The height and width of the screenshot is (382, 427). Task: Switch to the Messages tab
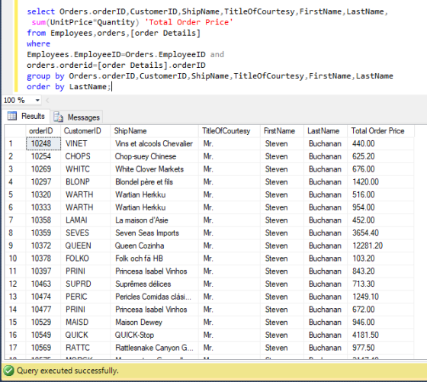tap(78, 117)
